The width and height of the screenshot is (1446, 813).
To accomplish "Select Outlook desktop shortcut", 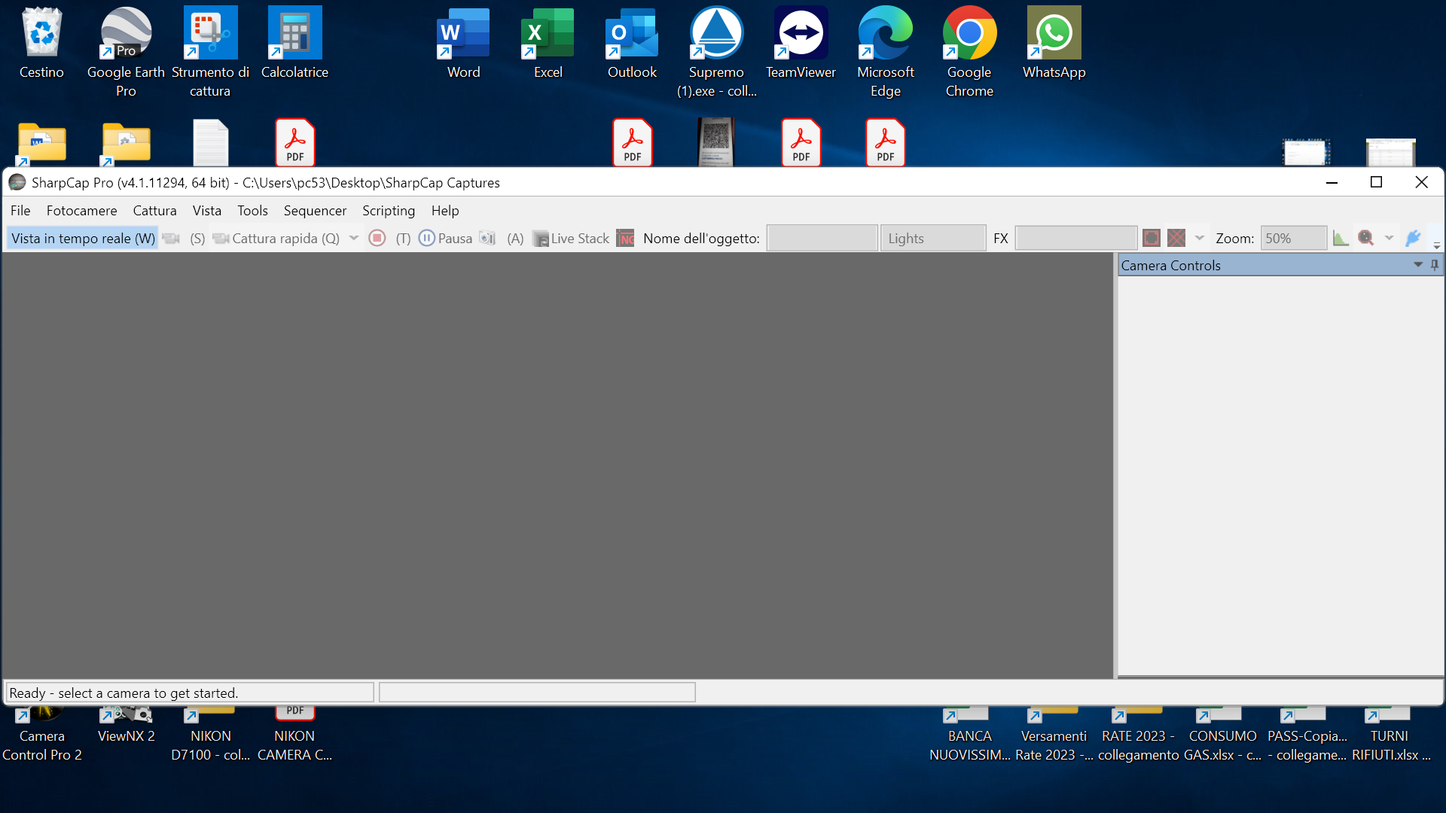I will tap(632, 43).
